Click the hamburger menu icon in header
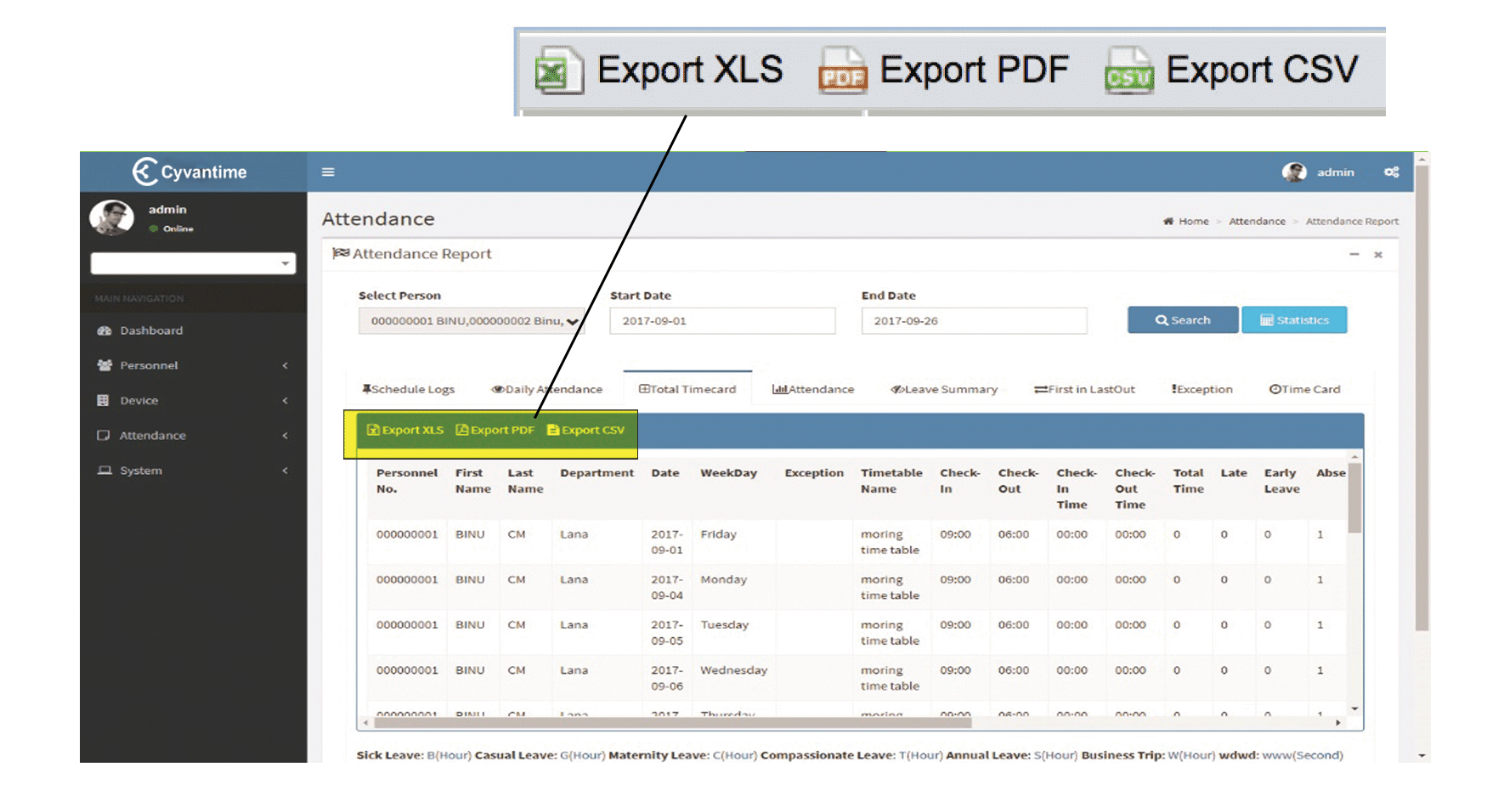 click(328, 172)
